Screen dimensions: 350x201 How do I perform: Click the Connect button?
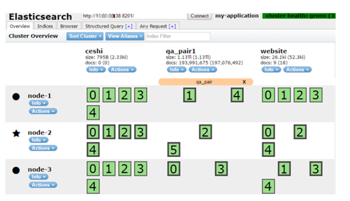pyautogui.click(x=199, y=16)
